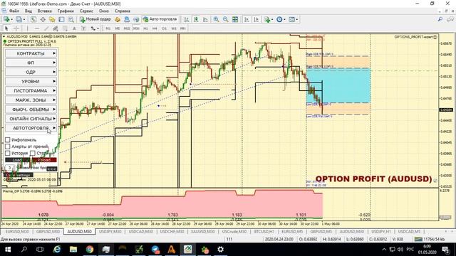The image size is (456, 256).
Task: Enable the Инфопанель checkbox
Action: point(8,140)
